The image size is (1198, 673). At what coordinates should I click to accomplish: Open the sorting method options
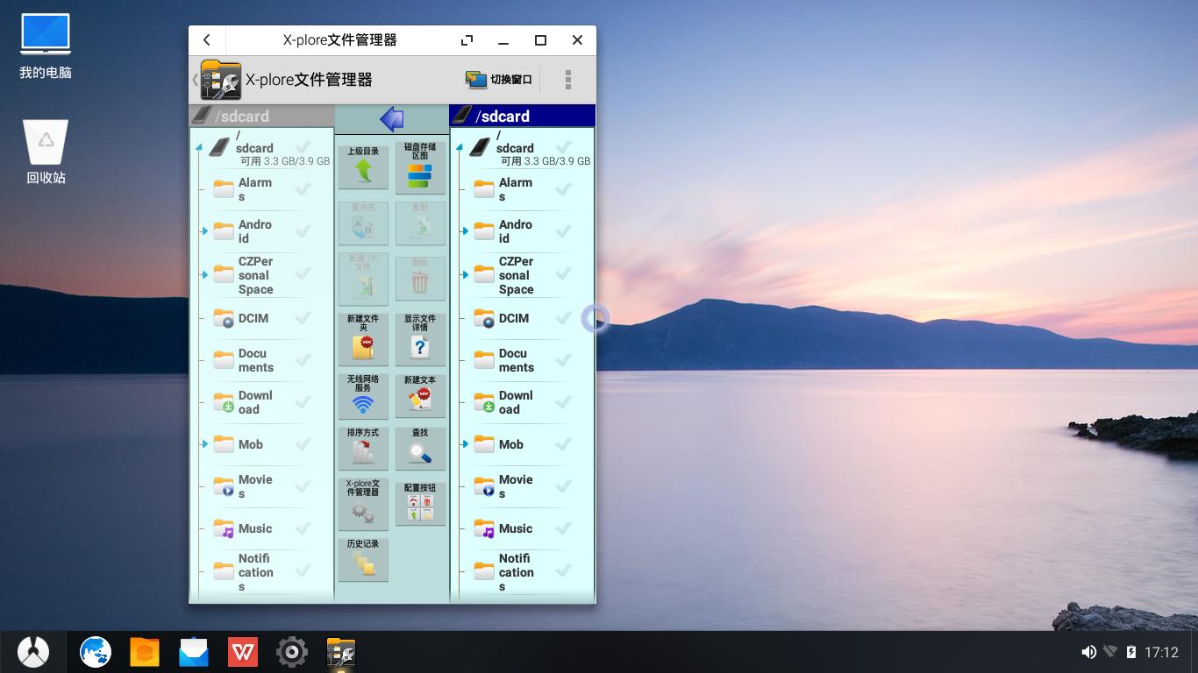tap(362, 448)
